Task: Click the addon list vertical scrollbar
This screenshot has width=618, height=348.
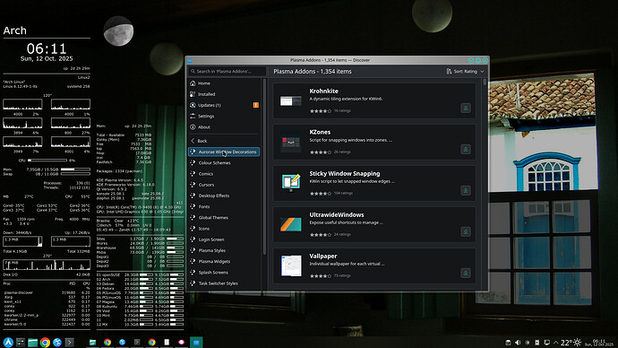Action: coord(485,83)
